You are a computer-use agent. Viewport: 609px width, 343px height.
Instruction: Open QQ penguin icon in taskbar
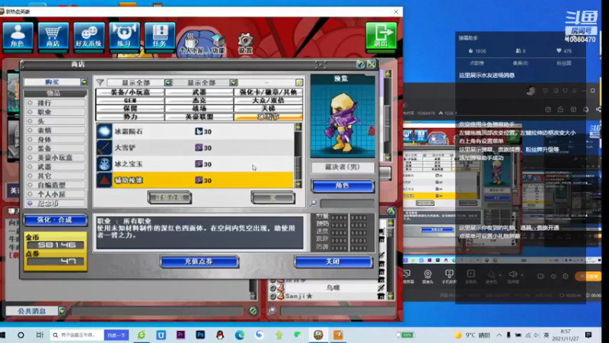point(220,335)
